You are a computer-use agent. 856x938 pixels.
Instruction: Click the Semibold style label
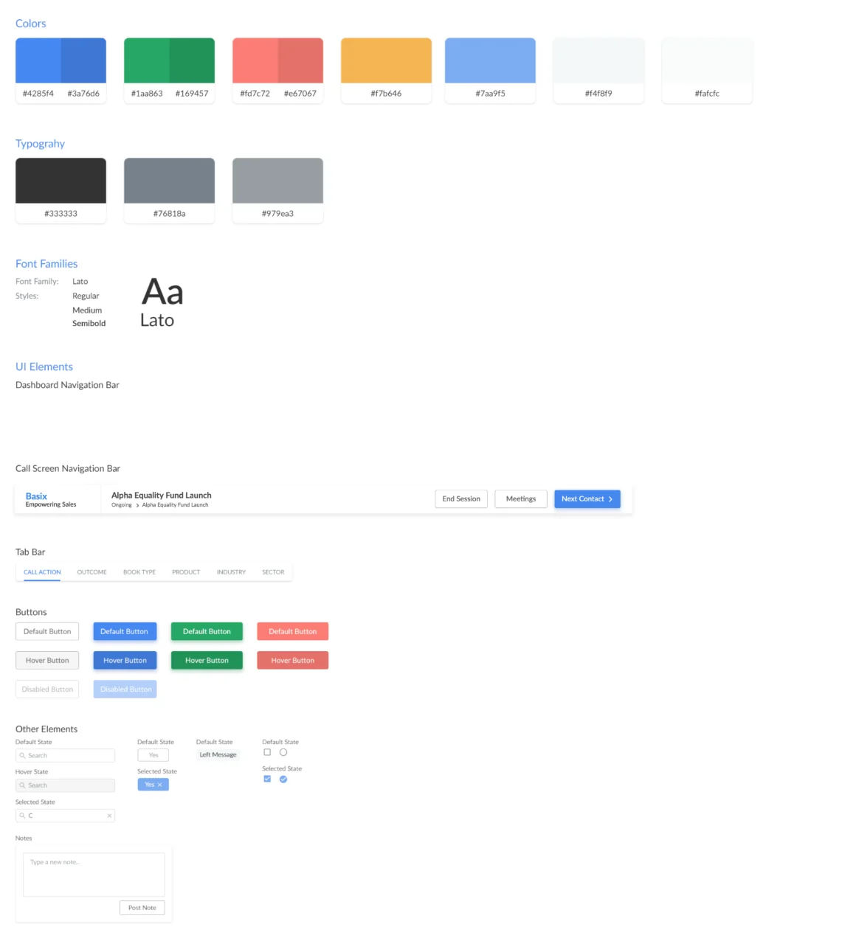(x=89, y=324)
